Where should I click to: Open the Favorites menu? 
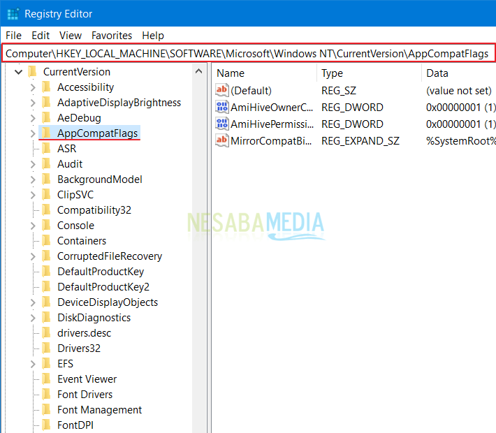[112, 35]
